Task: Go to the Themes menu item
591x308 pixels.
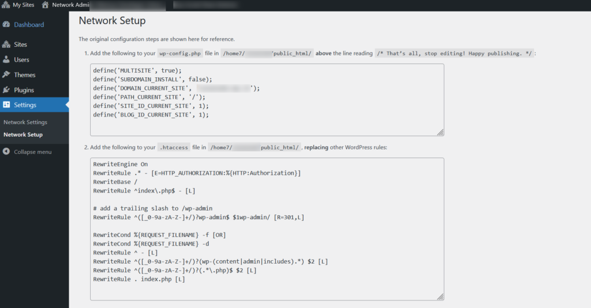Action: pyautogui.click(x=24, y=74)
